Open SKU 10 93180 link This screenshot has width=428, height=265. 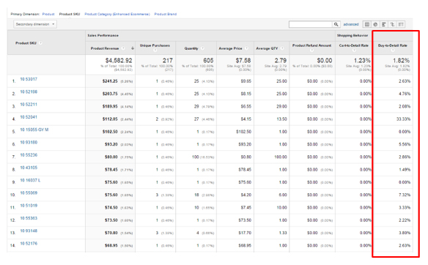29,142
